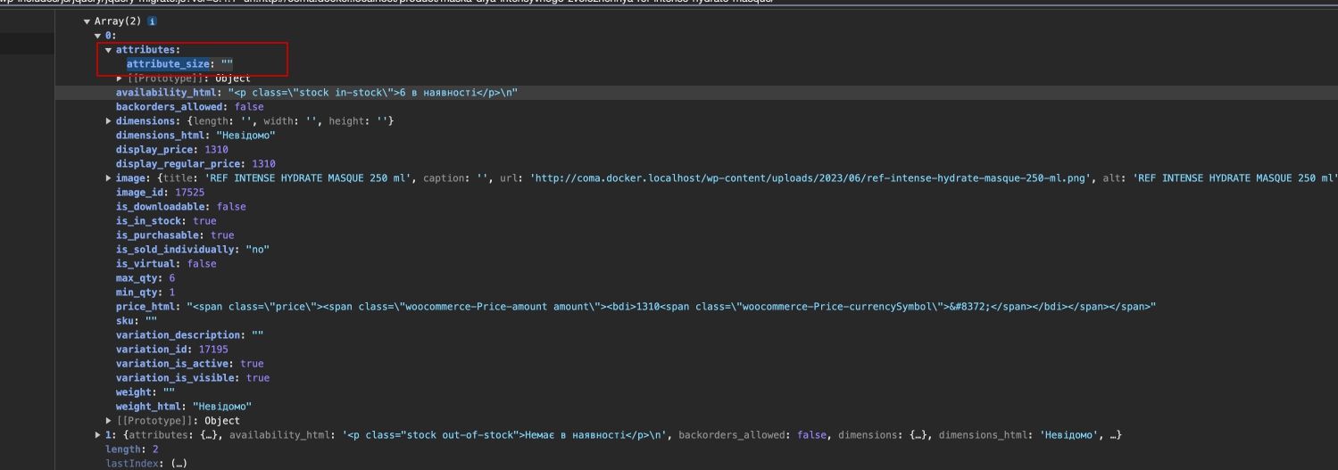The image size is (1338, 470).
Task: Expand the Prototype under attributes
Action: (120, 78)
